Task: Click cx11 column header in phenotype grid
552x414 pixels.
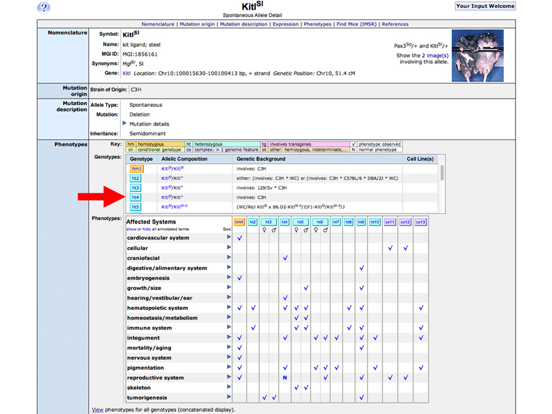Action: (x=390, y=222)
